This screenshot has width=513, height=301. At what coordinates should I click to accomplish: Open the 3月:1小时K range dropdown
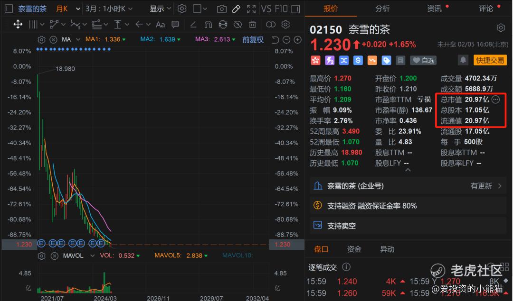(x=109, y=9)
